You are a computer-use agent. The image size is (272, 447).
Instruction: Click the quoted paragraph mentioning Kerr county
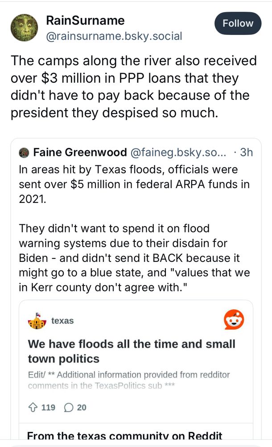[134, 258]
